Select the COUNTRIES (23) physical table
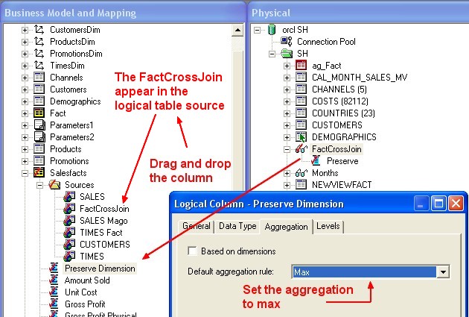The image size is (469, 317). pos(343,113)
